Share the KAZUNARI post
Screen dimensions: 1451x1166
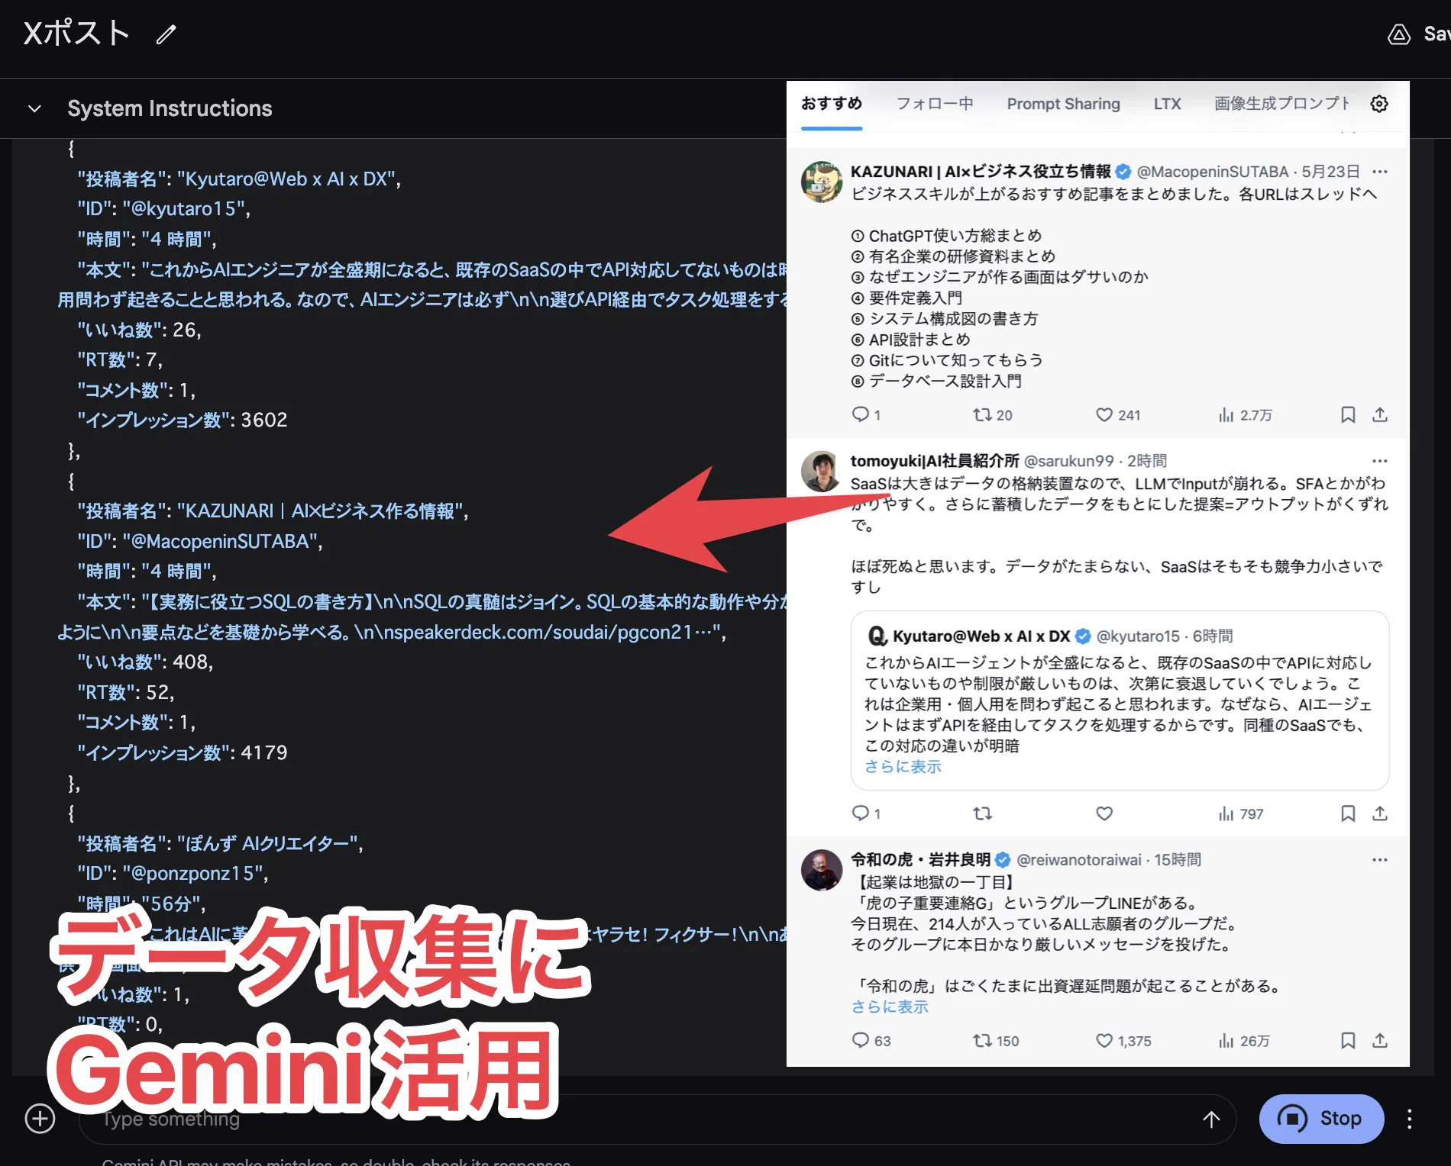click(x=1379, y=414)
